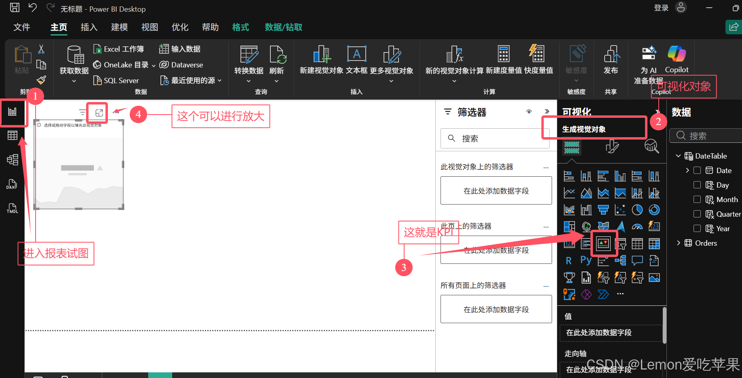Open the DAX query view
This screenshot has width=742, height=378.
click(x=12, y=184)
